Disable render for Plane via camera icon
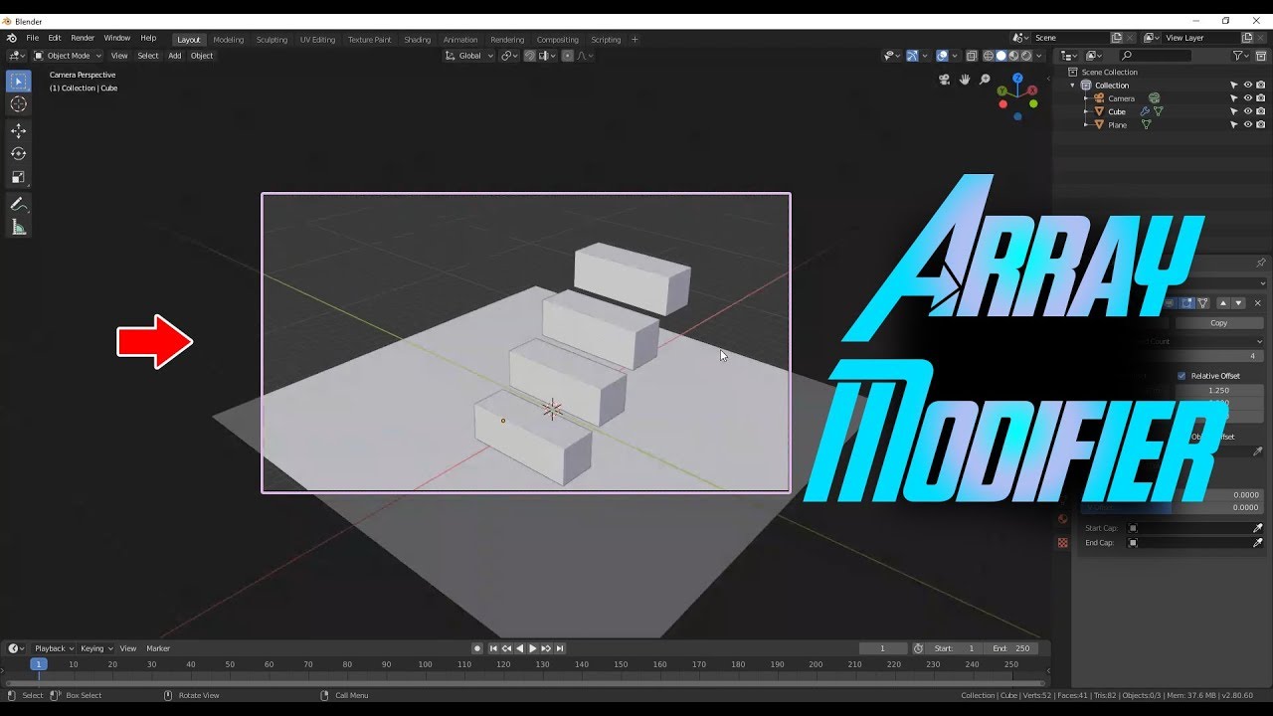The height and width of the screenshot is (716, 1273). point(1260,125)
